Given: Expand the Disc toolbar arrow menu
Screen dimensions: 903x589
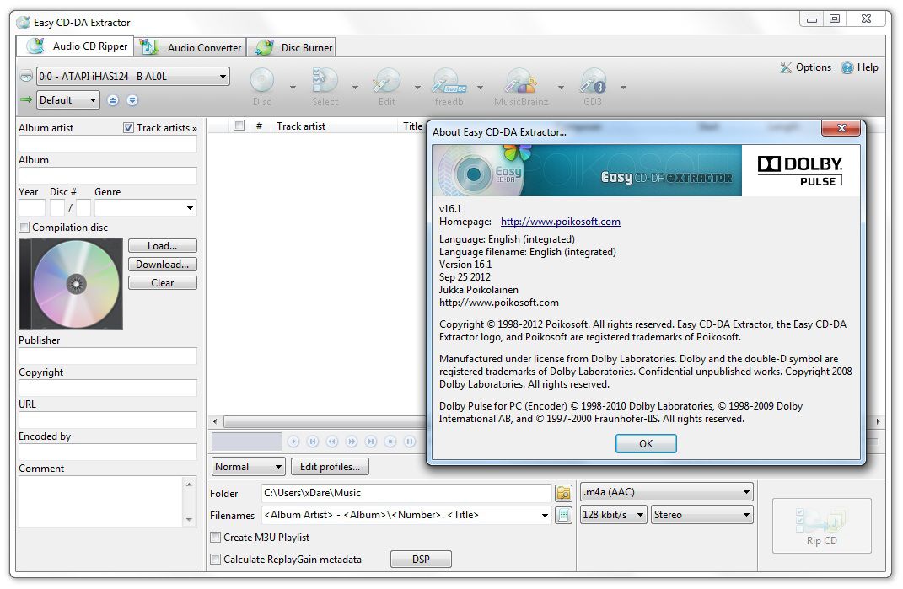Looking at the screenshot, I should pos(293,88).
